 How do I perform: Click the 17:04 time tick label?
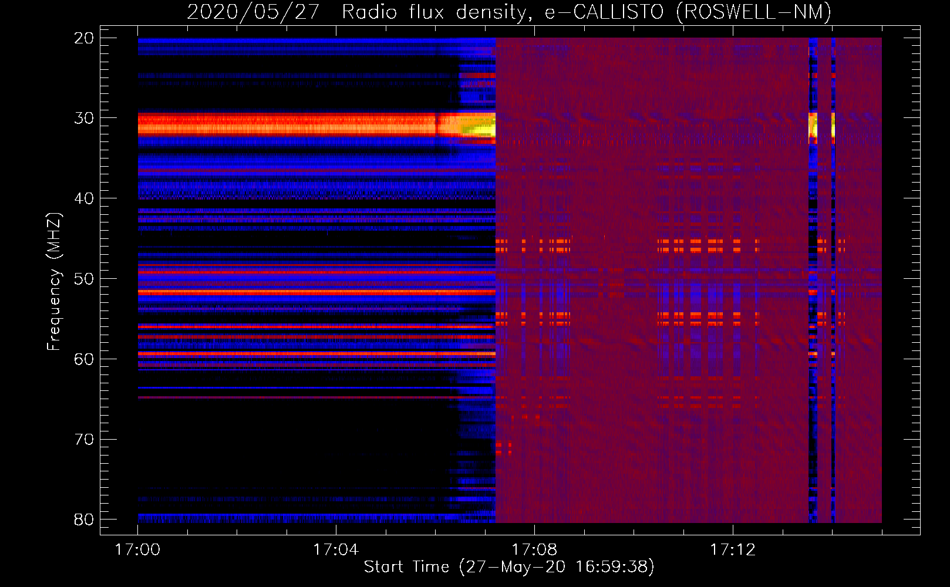(336, 550)
